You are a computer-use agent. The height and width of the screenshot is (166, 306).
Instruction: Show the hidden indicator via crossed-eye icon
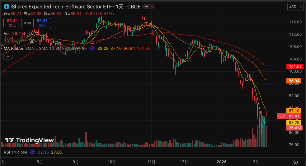pos(31,41)
